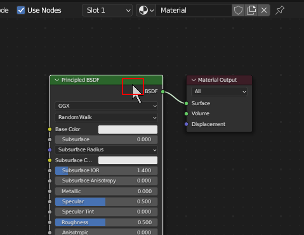Click the Subsurface input socket
304x235 pixels.
coord(50,139)
